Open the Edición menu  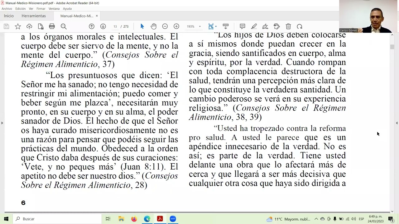[21, 9]
